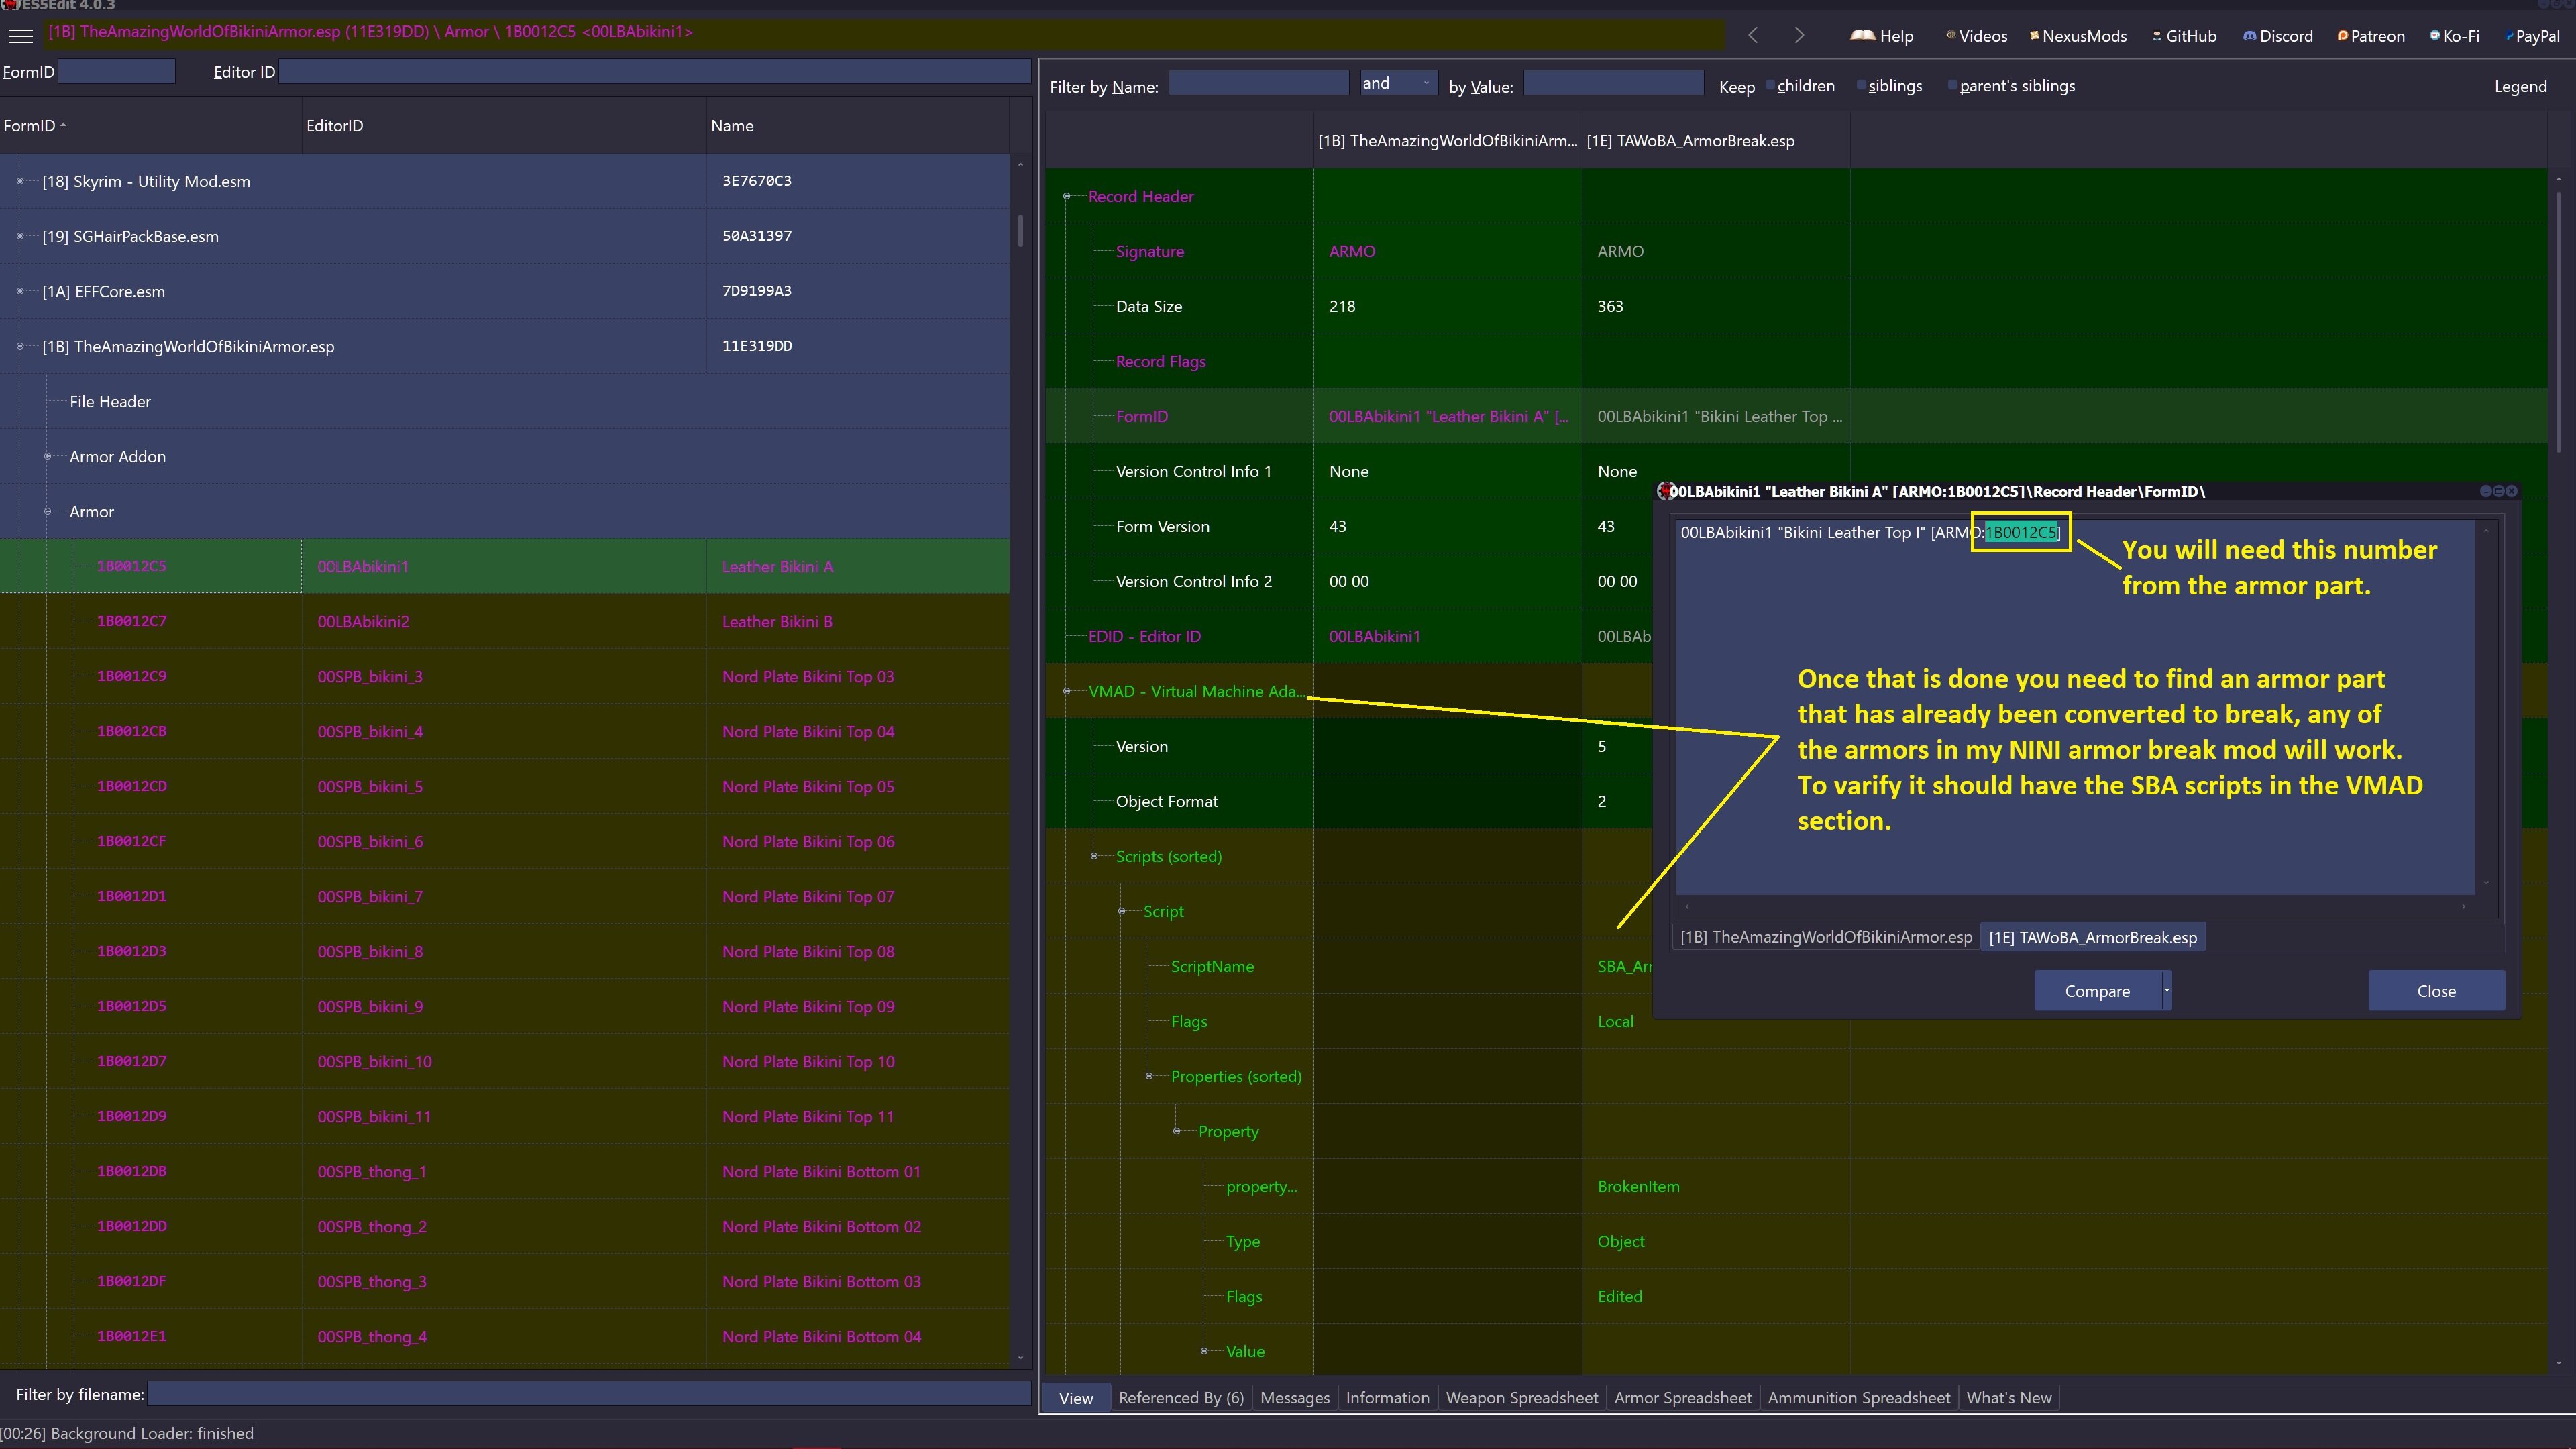Image resolution: width=2576 pixels, height=1449 pixels.
Task: Enable the parent's siblings checkbox
Action: point(1952,86)
